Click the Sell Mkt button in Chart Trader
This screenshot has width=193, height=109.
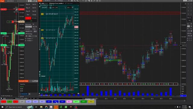coord(34,4)
